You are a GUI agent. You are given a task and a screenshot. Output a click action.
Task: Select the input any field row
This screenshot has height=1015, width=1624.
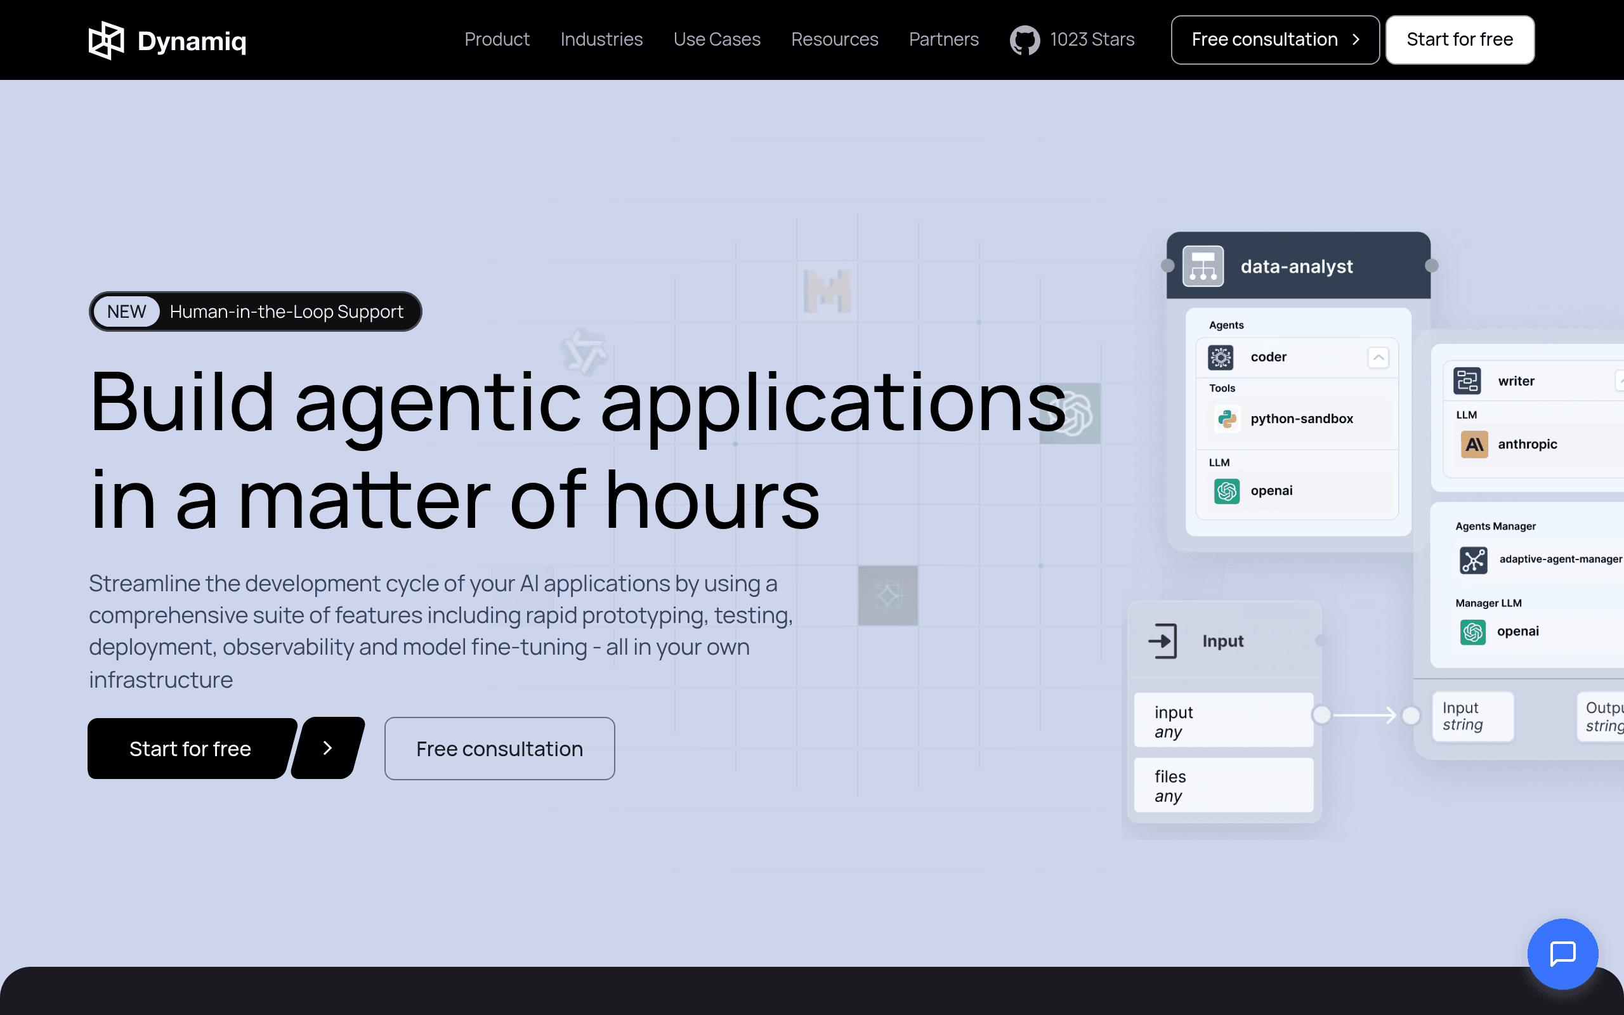(x=1223, y=720)
